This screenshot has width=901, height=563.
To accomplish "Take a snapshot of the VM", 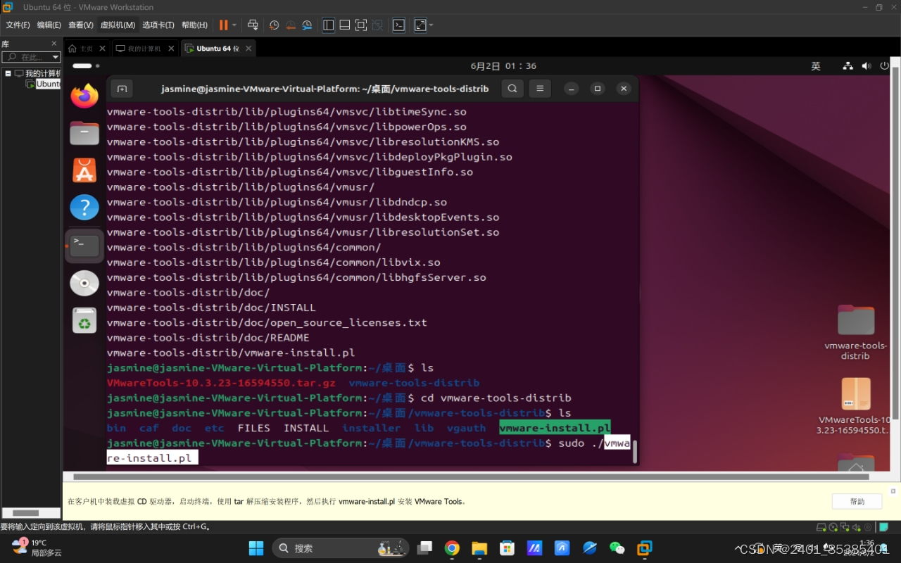I will pos(274,25).
